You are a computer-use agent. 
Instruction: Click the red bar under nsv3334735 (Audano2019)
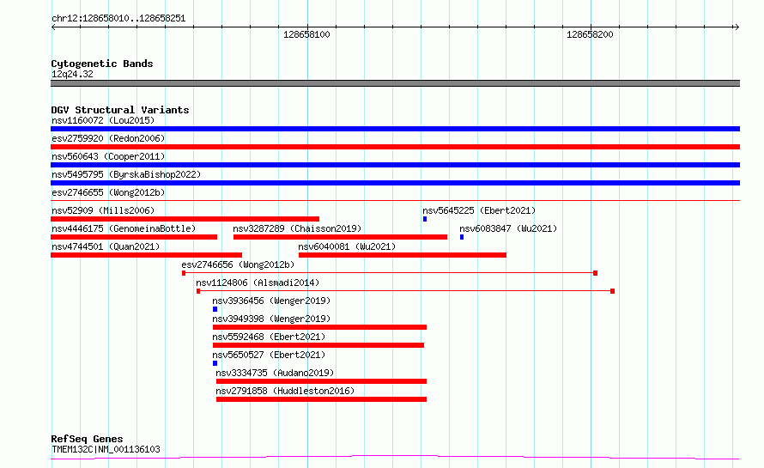(x=322, y=381)
